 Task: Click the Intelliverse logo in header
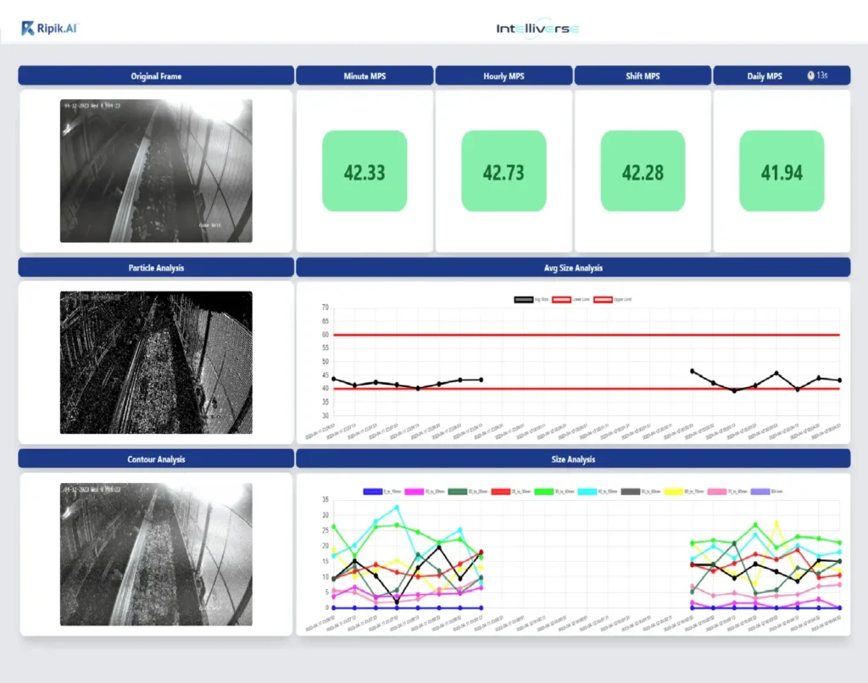pos(537,29)
